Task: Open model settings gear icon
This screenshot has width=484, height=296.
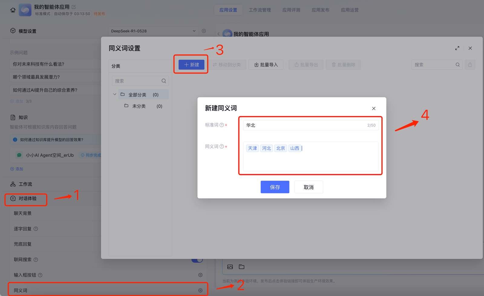Action: [204, 31]
